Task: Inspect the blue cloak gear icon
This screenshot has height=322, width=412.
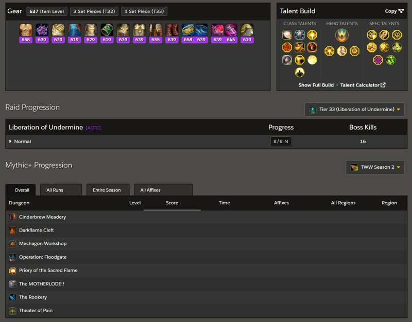Action: pos(74,30)
